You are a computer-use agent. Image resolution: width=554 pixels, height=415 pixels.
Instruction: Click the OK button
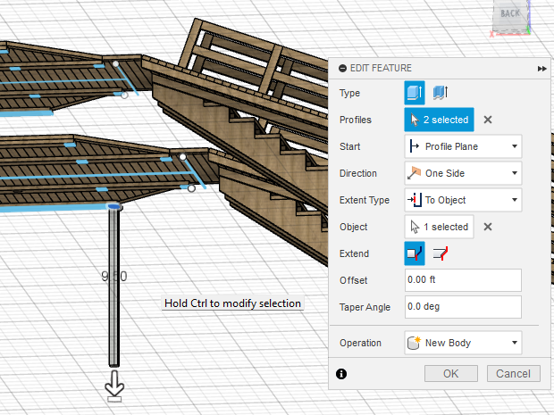(451, 373)
